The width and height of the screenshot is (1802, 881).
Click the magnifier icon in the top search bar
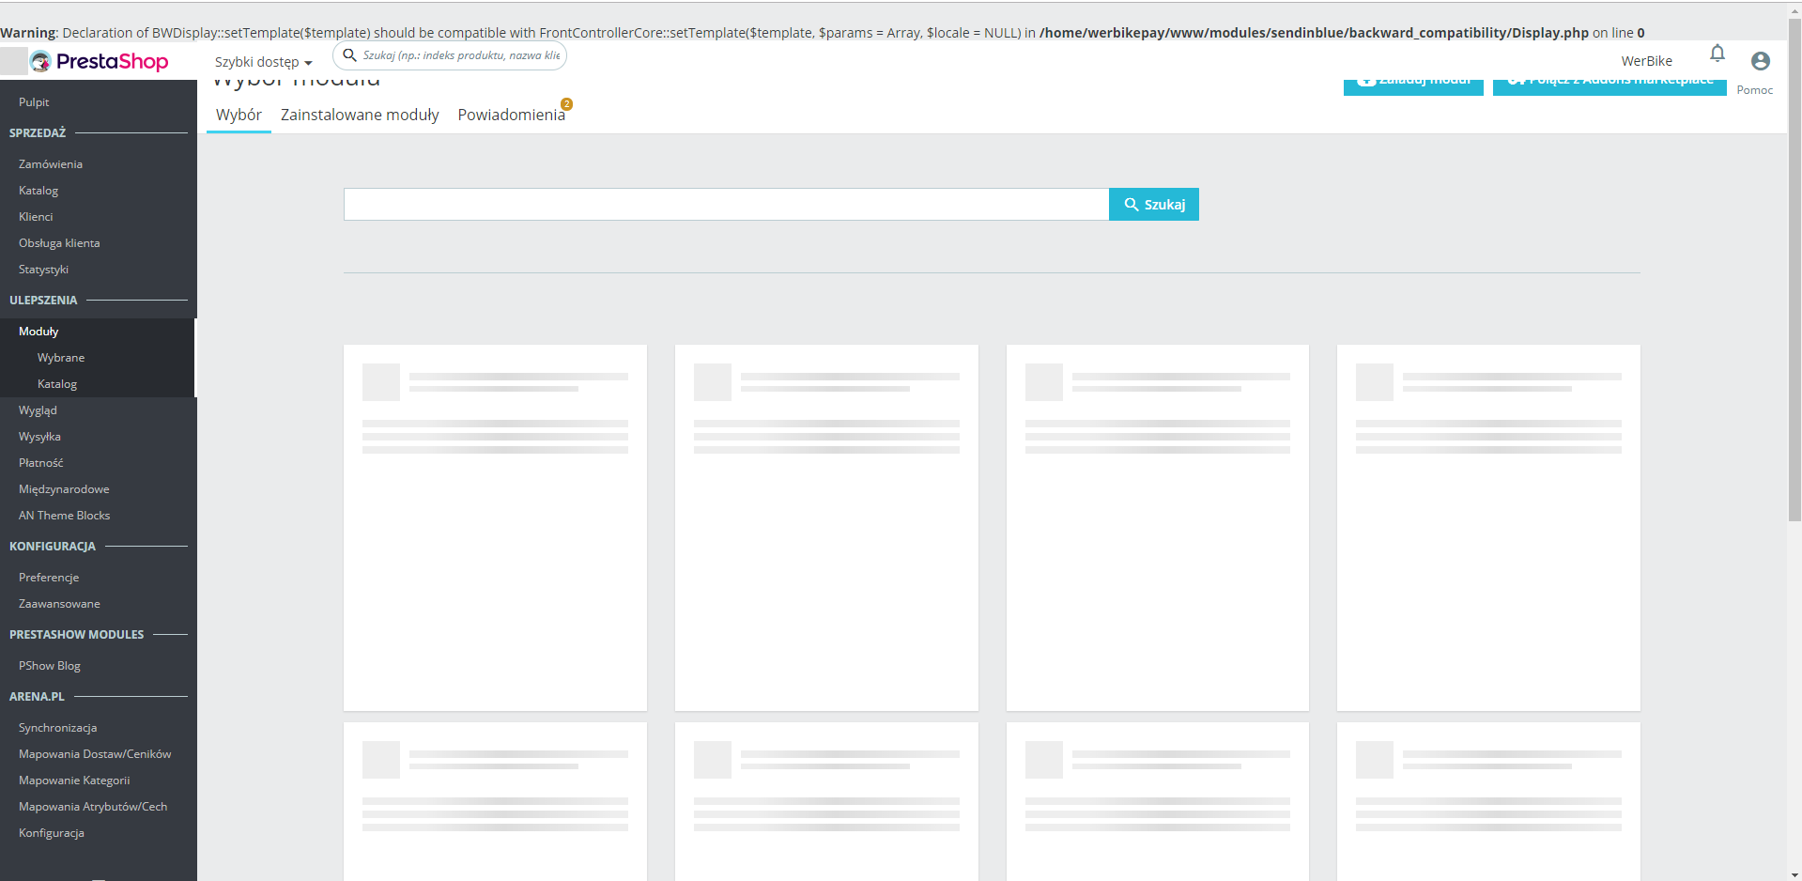pos(350,55)
